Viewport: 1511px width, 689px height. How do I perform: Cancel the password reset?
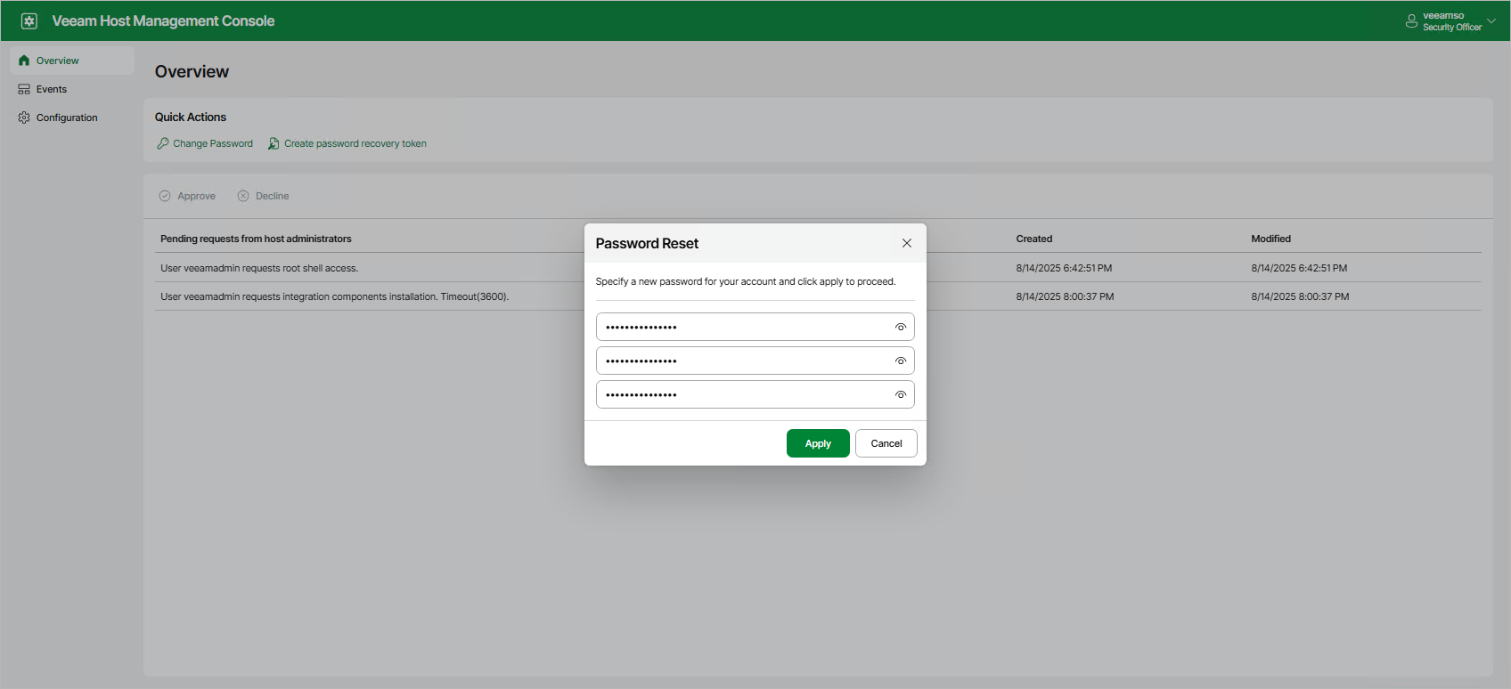pos(886,443)
